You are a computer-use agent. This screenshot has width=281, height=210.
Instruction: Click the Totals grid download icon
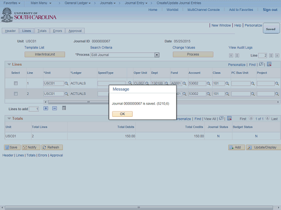tap(229, 118)
